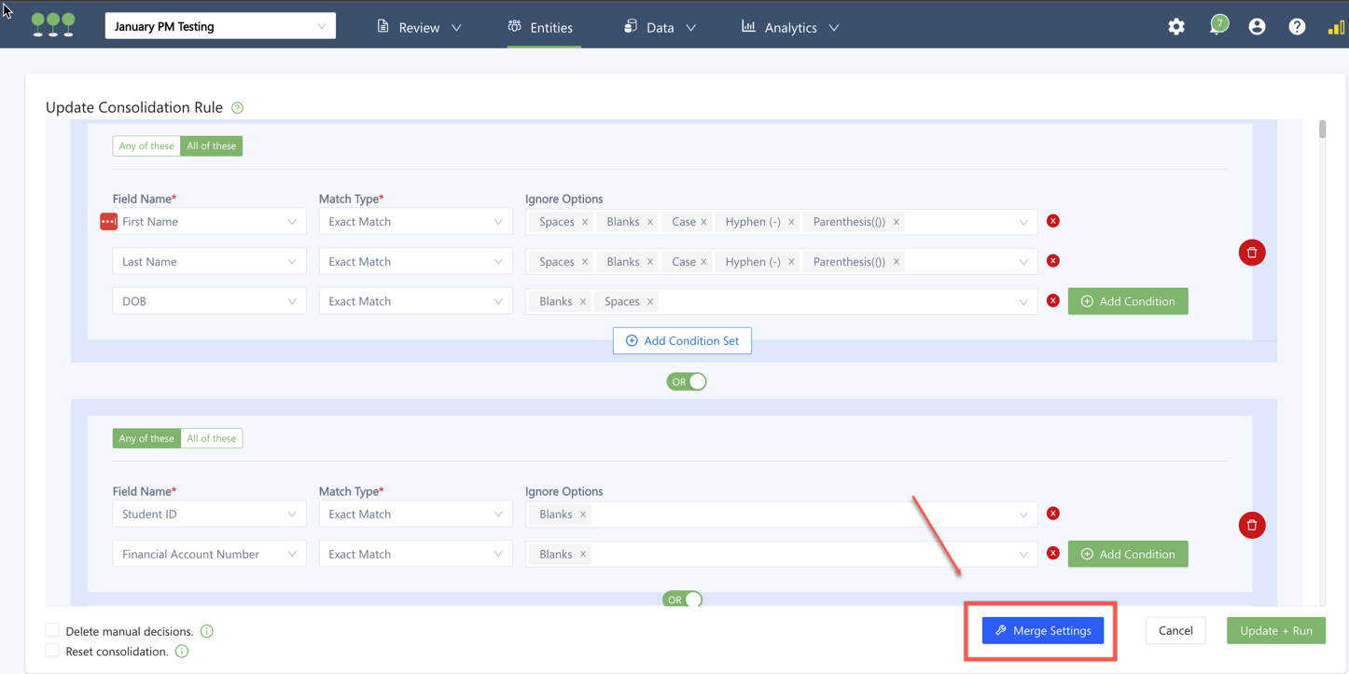Click the Merge Settings button
The height and width of the screenshot is (674, 1349).
pyautogui.click(x=1042, y=631)
